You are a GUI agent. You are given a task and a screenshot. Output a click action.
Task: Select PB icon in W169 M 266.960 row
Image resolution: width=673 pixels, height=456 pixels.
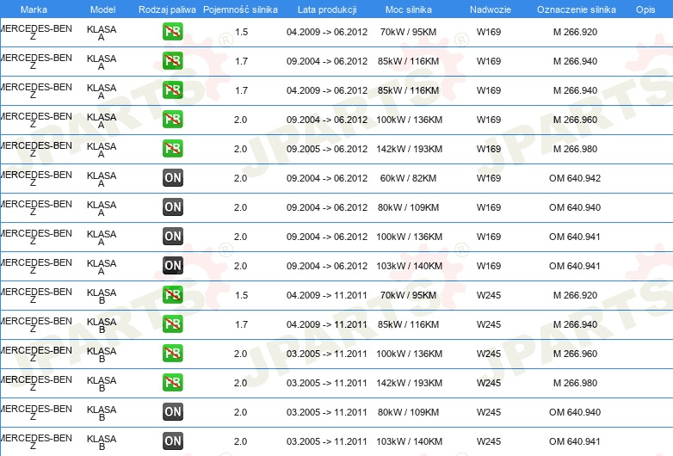tap(172, 120)
